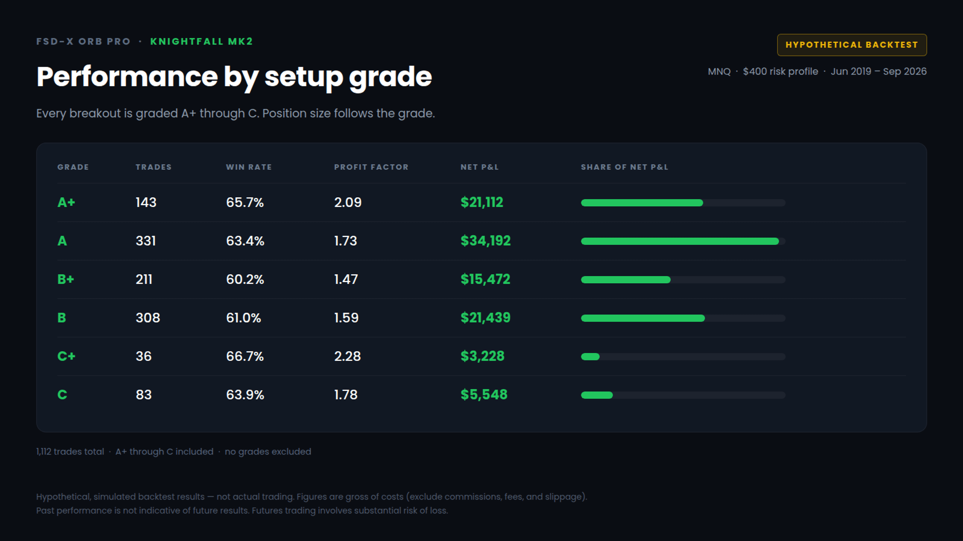963x541 pixels.
Task: Select the KNIGHTFALL MK2 label
Action: click(x=202, y=41)
